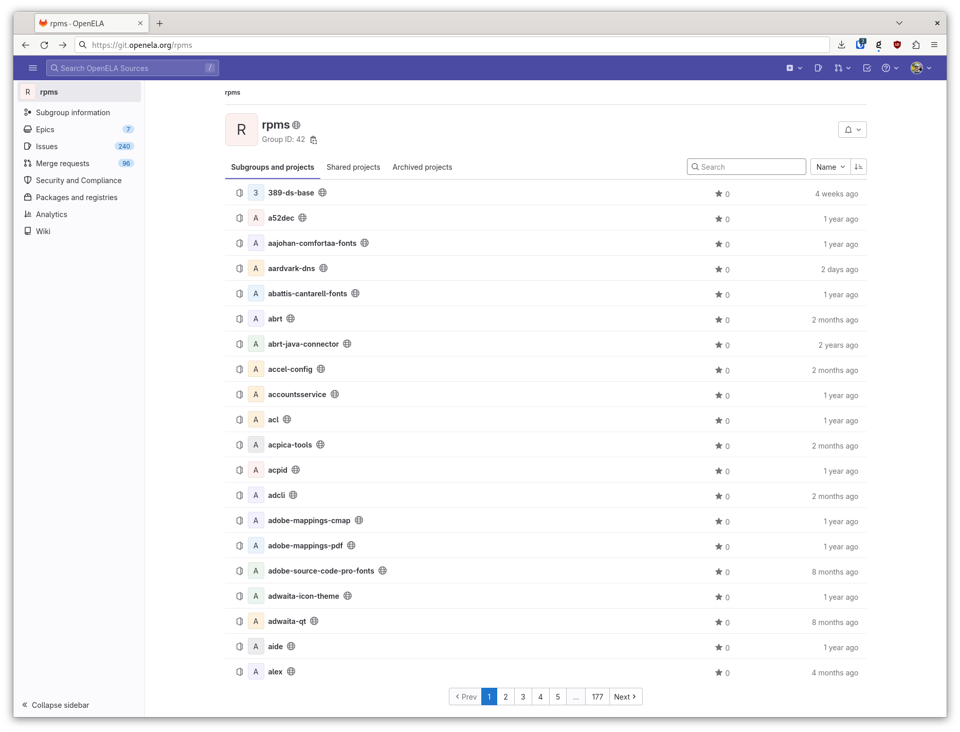Open the To-Do list checkmark icon
The width and height of the screenshot is (960, 732).
867,67
